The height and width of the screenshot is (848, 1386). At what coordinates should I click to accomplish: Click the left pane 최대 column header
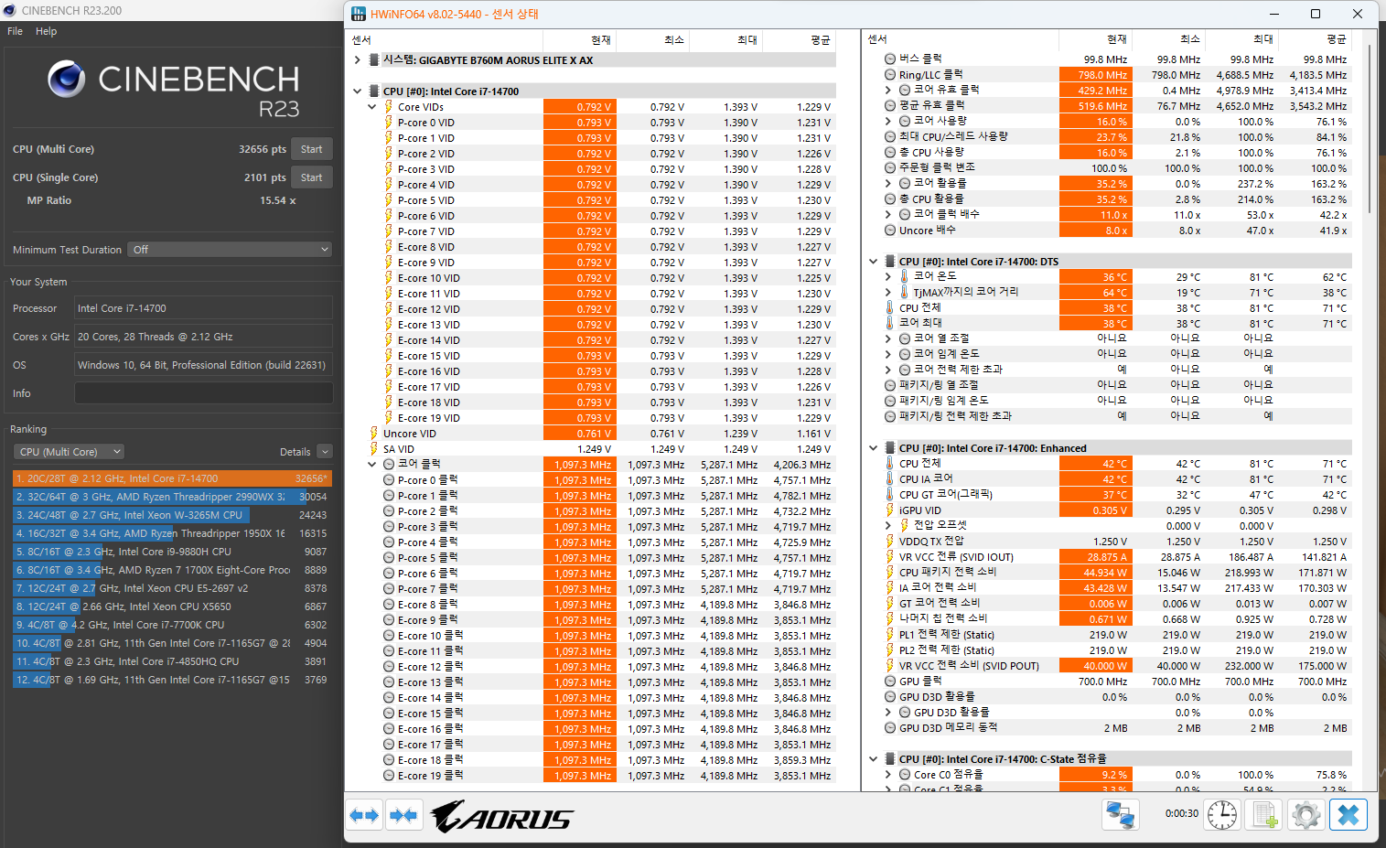tap(725, 40)
